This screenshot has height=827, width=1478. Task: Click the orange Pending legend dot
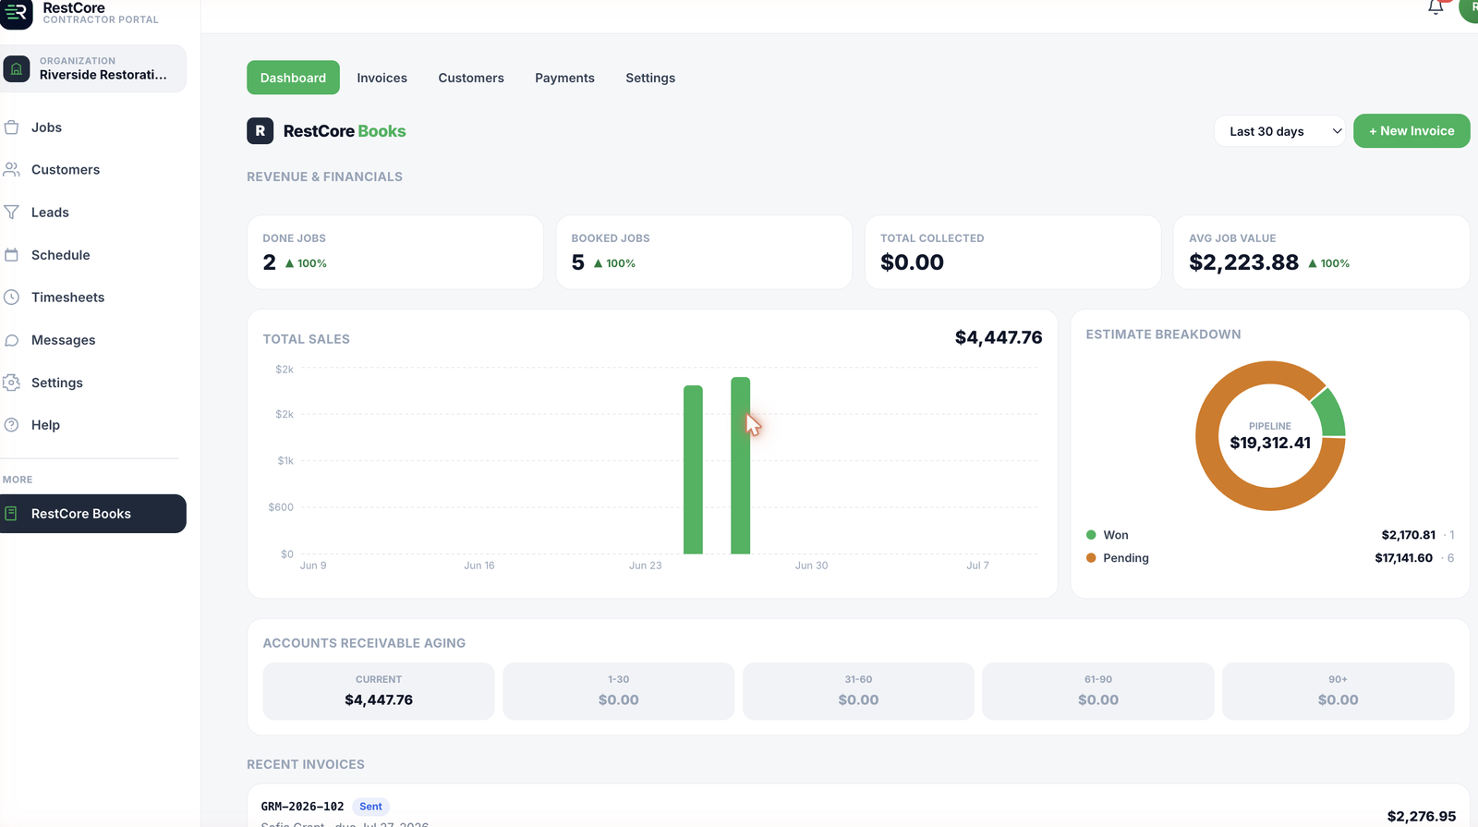coord(1091,558)
